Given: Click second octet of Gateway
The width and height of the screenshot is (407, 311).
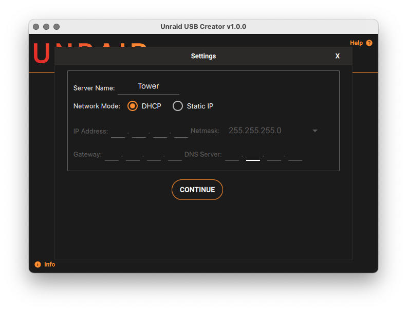Looking at the screenshot, I should click(x=133, y=155).
